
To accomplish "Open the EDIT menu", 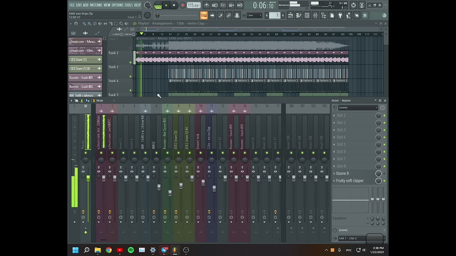I will point(78,5).
